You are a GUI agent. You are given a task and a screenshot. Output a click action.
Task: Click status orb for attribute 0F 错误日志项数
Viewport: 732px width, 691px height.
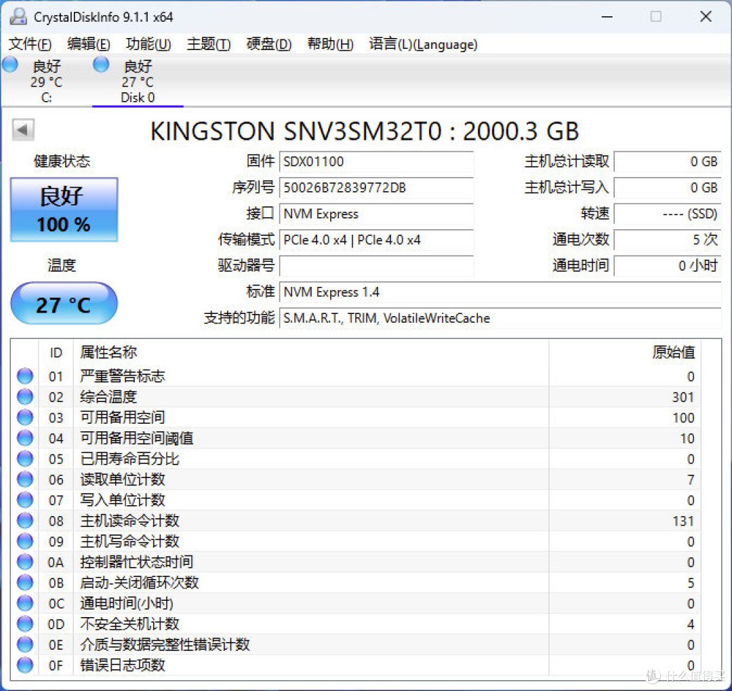click(25, 665)
